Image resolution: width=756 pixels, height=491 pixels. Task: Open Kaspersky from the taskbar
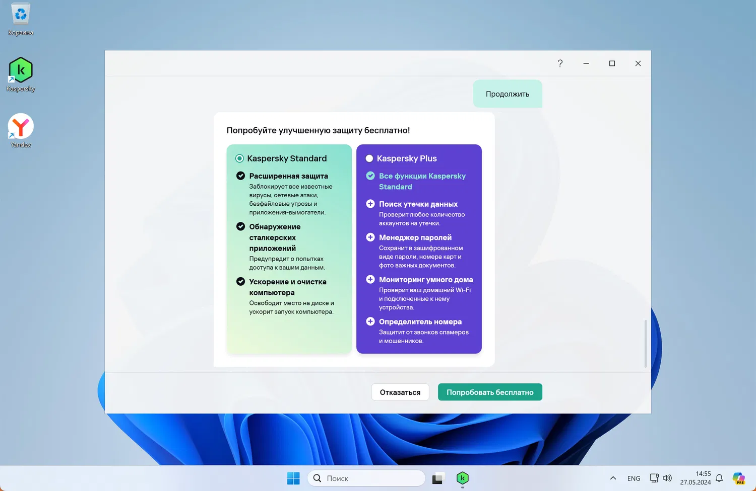click(x=463, y=478)
